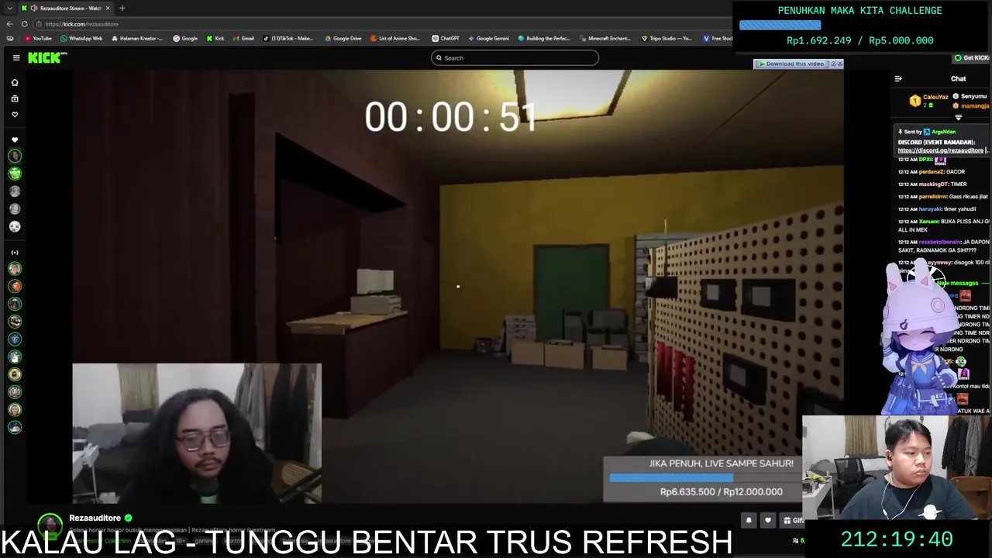Open the help icon on download bar

(833, 64)
